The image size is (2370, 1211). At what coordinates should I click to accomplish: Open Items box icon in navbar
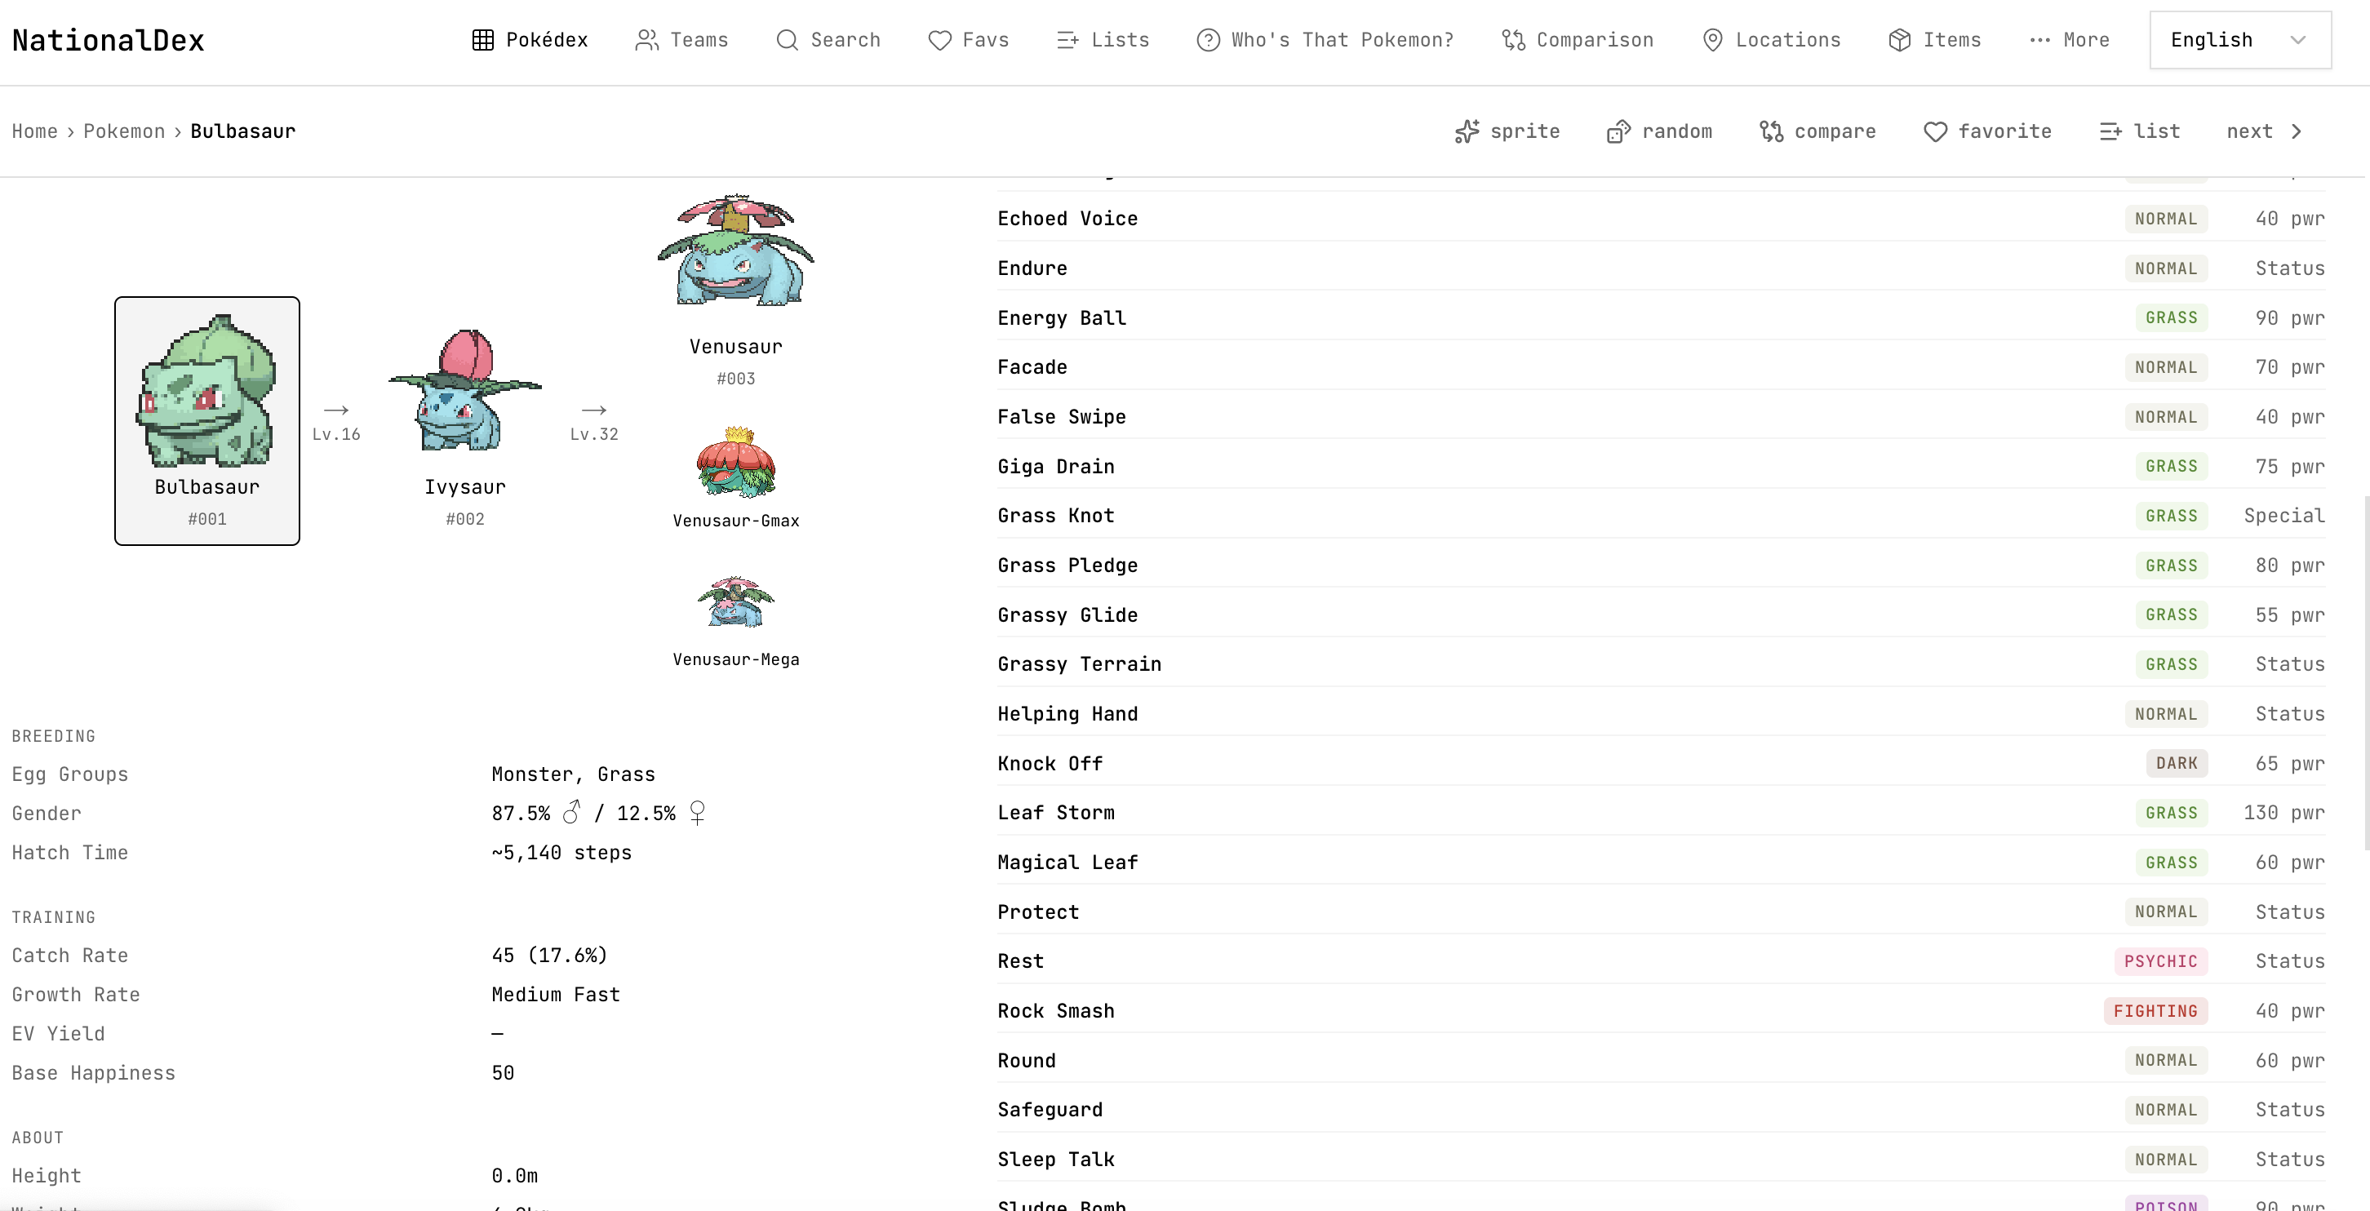[x=1900, y=39]
